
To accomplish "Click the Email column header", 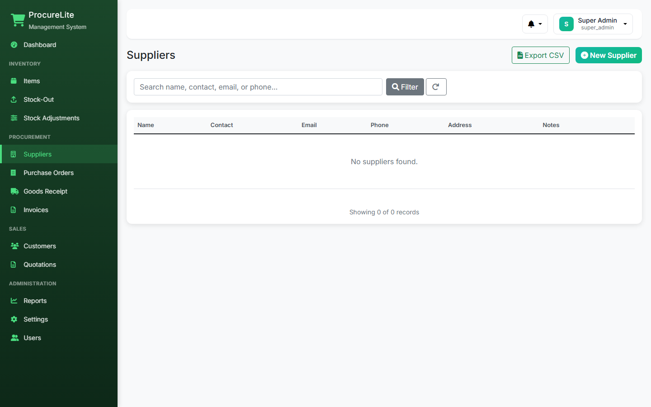I will point(309,125).
